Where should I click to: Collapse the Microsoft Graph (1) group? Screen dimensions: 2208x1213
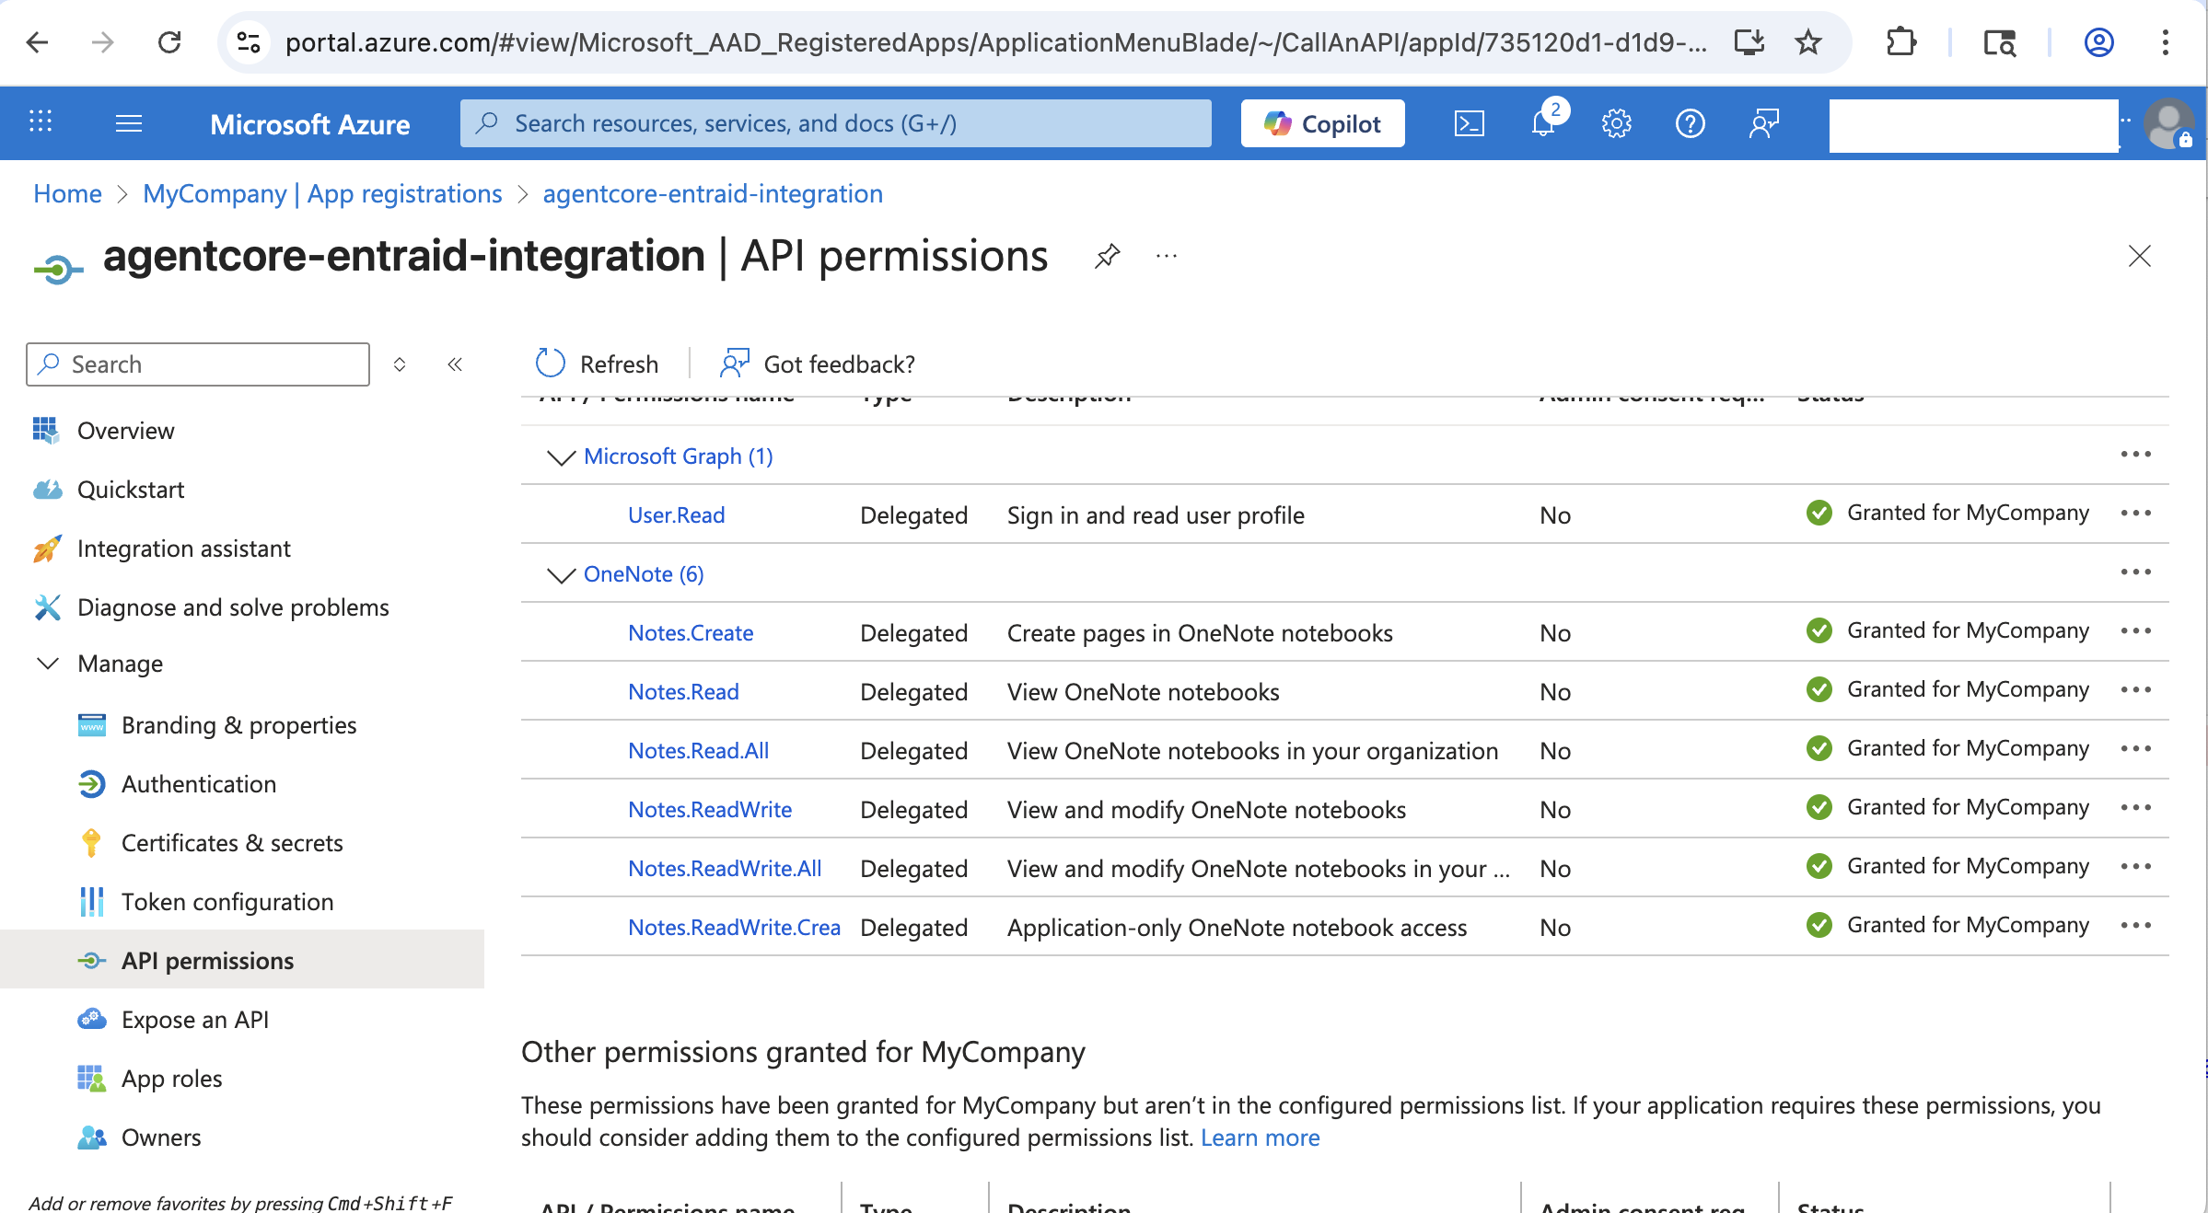[x=561, y=456]
